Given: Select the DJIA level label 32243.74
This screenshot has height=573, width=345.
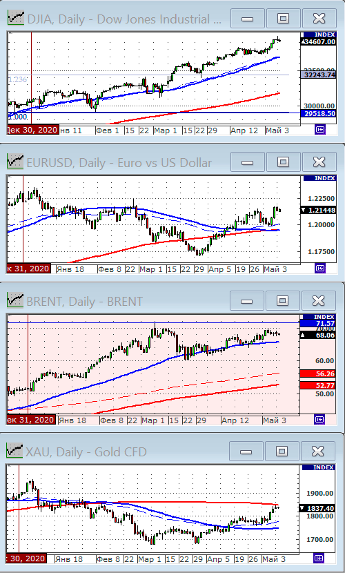Looking at the screenshot, I should [318, 75].
